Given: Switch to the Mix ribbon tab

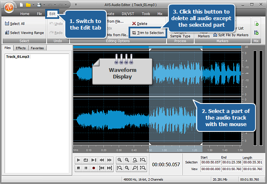Looking at the screenshot, I should pos(160,14).
